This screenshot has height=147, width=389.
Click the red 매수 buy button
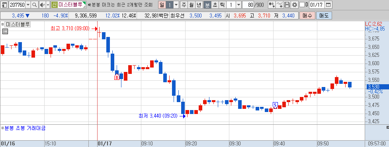pyautogui.click(x=307, y=15)
